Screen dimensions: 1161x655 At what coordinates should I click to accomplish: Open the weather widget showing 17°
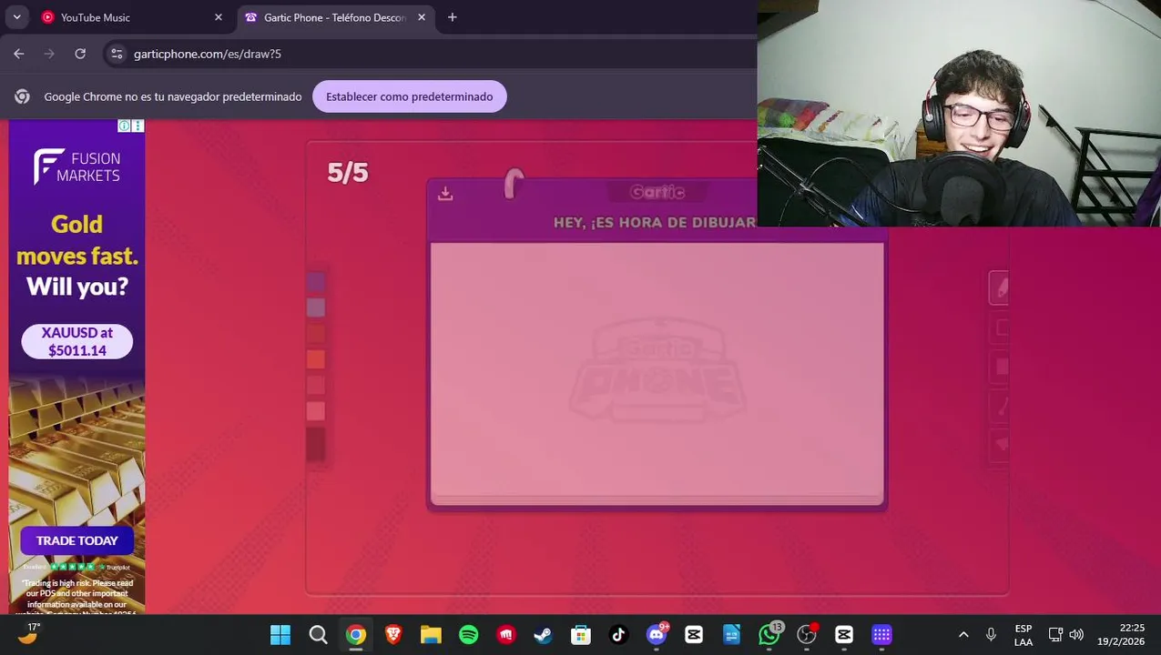pyautogui.click(x=28, y=634)
